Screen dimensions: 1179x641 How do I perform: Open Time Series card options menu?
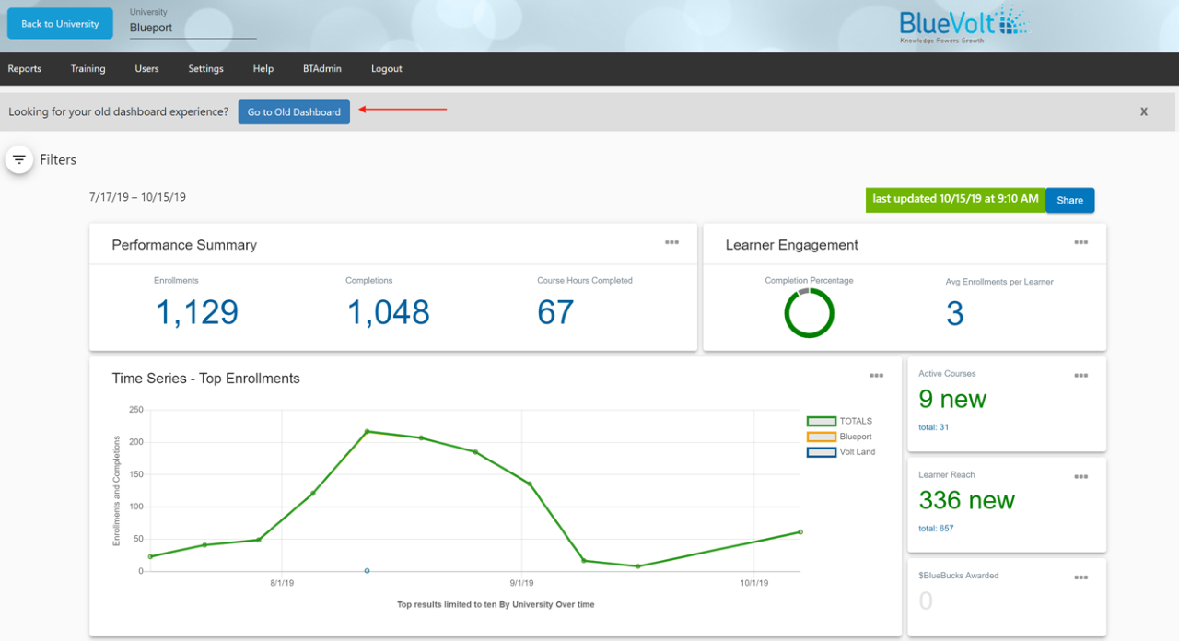coord(877,376)
